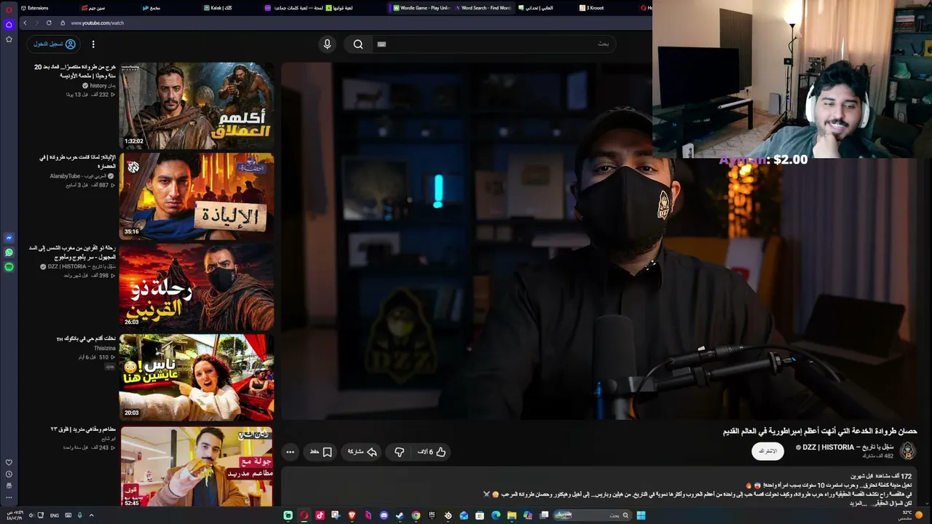The height and width of the screenshot is (524, 932).
Task: Click the YouTube search magnifier button
Action: [x=358, y=44]
